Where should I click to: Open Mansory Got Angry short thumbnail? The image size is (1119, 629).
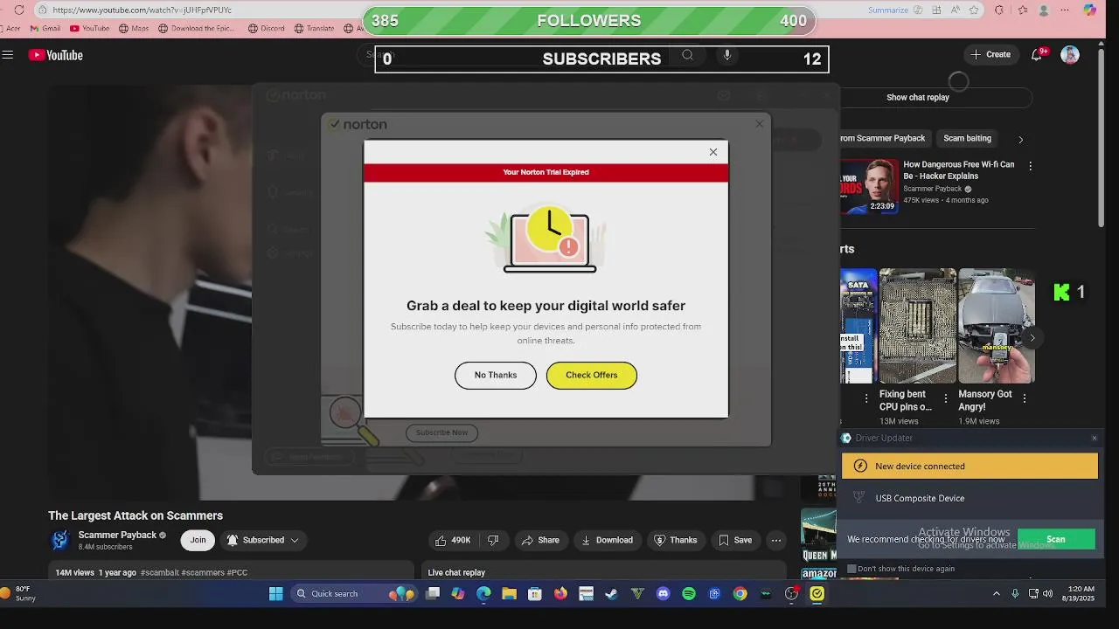point(997,326)
